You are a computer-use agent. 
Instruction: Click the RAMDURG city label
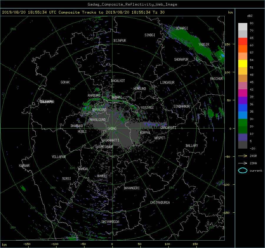coord(94,96)
